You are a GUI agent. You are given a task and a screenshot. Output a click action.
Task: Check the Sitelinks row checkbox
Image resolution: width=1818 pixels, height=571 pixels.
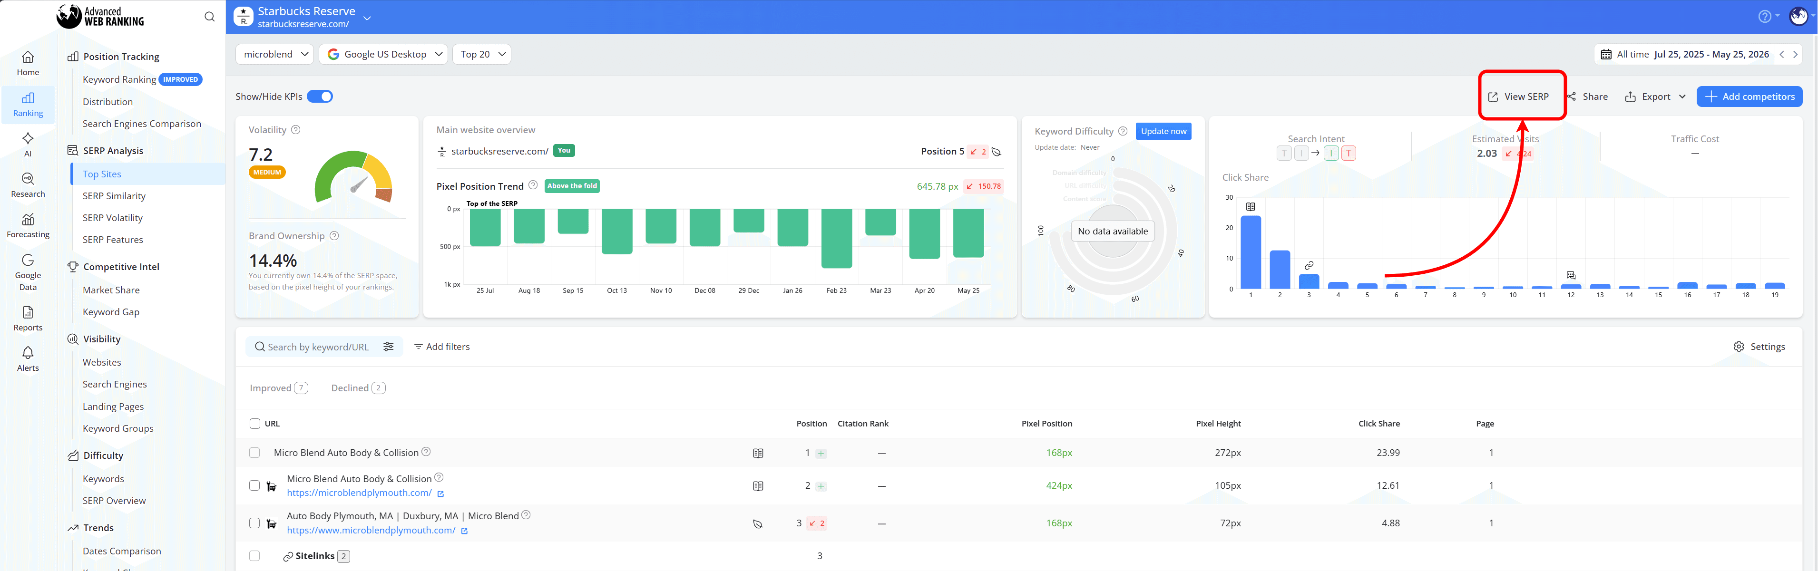coord(255,556)
